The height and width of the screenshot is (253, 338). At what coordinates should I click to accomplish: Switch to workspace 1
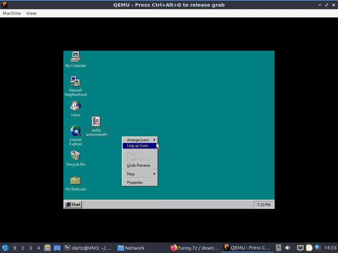tap(15, 248)
